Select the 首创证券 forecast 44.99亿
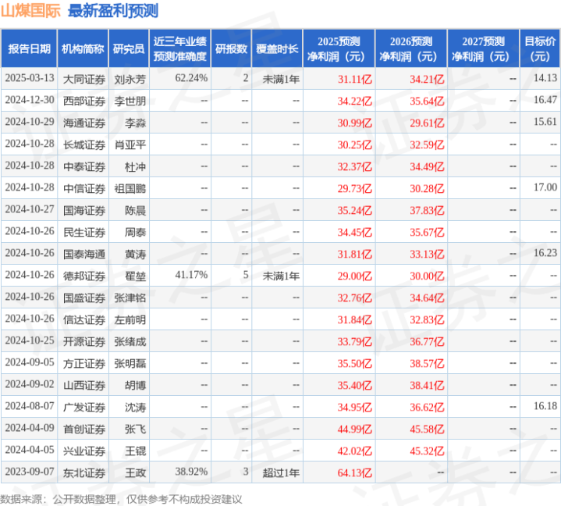 pos(354,429)
